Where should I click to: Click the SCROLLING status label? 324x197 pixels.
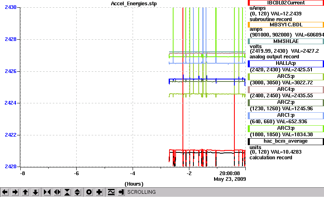pos(142,192)
